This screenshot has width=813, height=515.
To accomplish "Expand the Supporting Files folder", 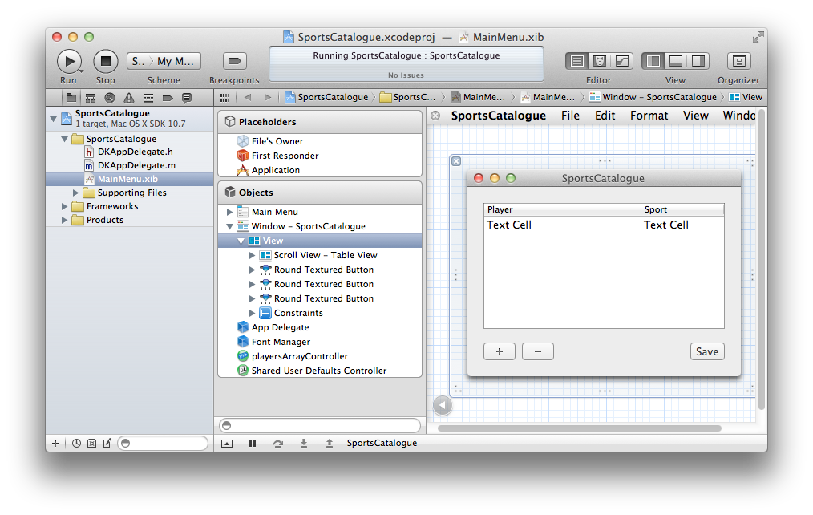I will pyautogui.click(x=75, y=193).
